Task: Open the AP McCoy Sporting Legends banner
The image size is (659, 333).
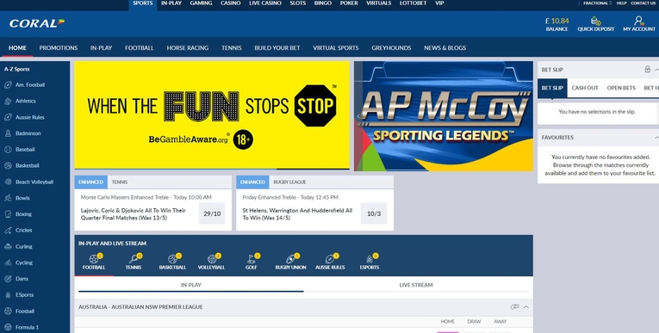Action: 444,116
